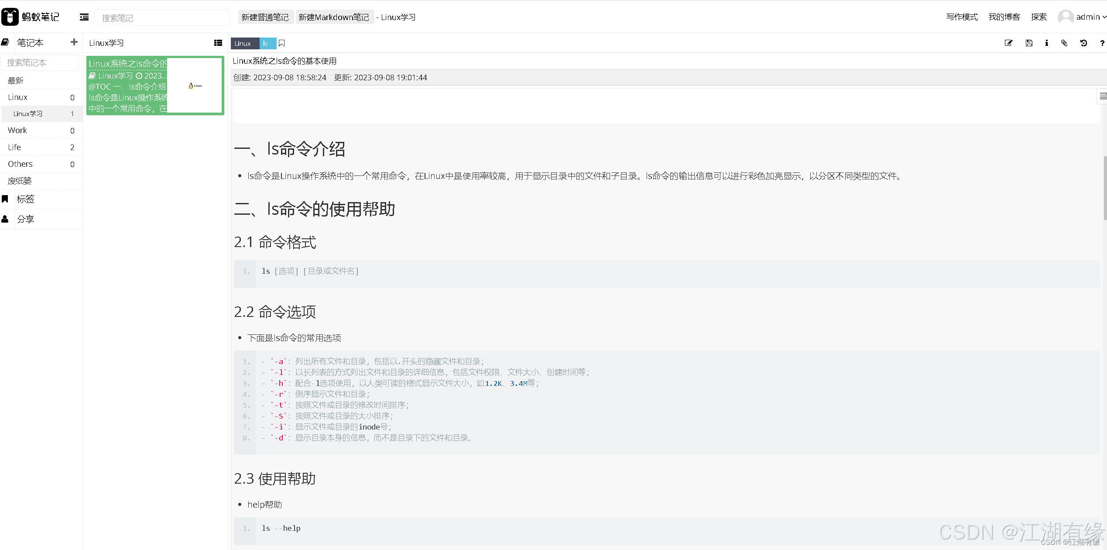Open attachments via the paperclip icon
The image size is (1107, 550).
pos(1064,43)
